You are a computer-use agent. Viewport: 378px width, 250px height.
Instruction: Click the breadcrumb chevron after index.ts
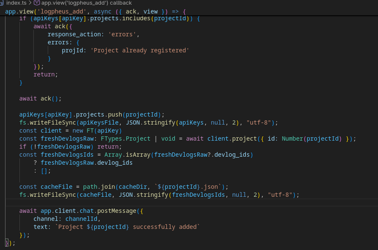(30, 3)
